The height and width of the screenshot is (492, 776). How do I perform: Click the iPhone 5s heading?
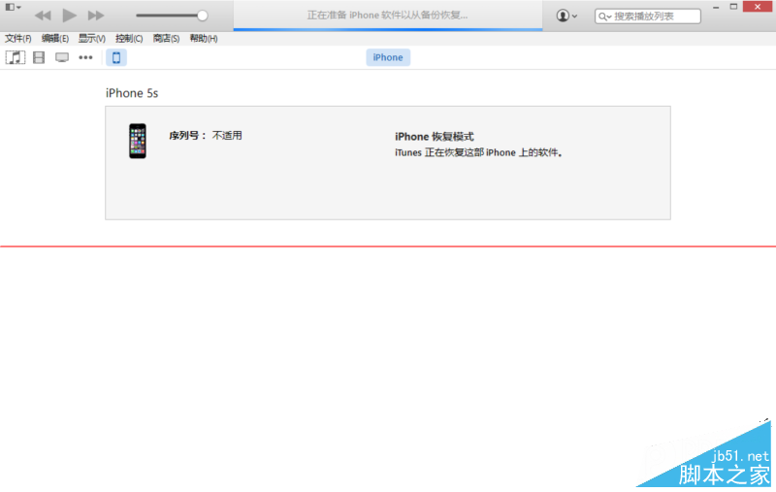[x=132, y=93]
